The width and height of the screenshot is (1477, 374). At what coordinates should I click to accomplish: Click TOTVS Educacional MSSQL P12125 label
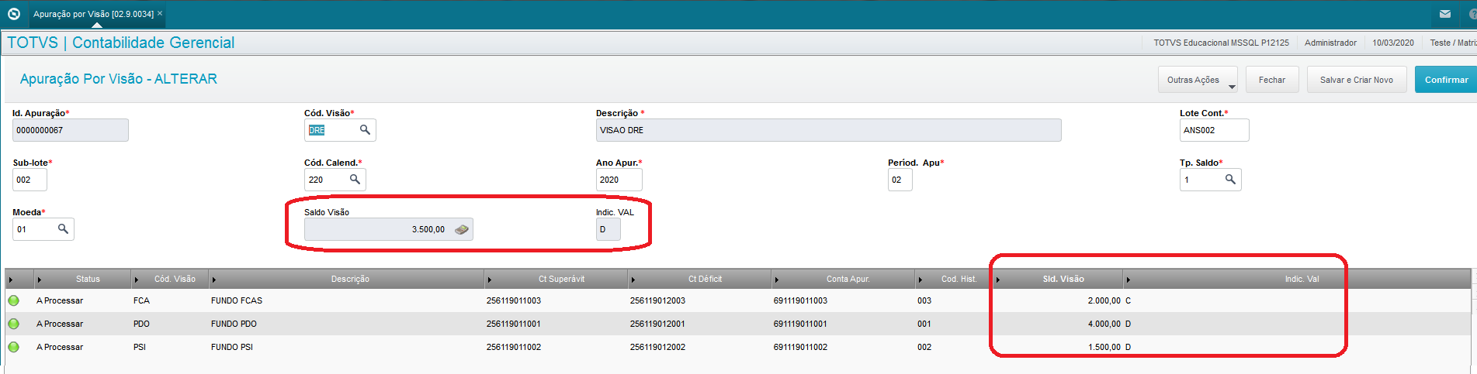(x=1221, y=43)
